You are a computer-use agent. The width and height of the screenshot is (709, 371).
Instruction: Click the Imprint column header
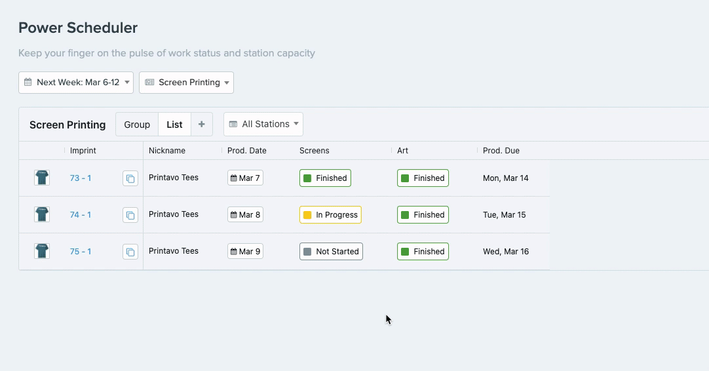83,151
